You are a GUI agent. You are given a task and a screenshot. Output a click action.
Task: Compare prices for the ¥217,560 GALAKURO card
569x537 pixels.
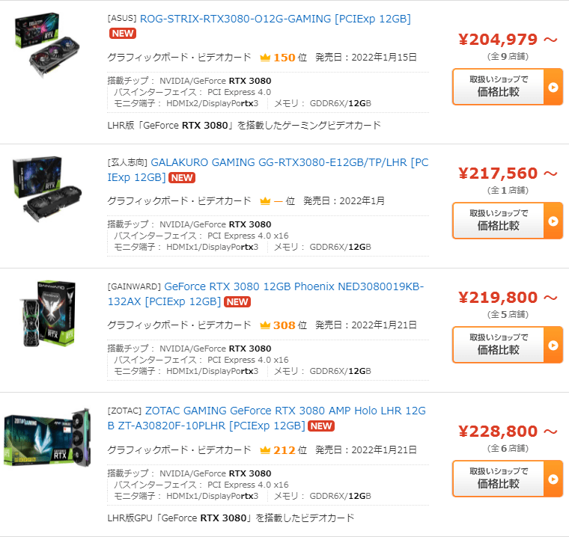pos(498,221)
